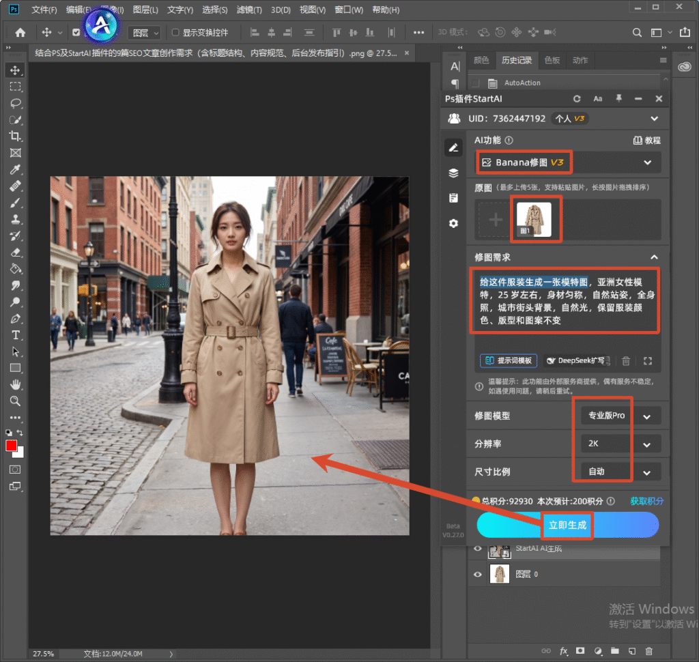Open the Banana修图 AI function dropdown
The width and height of the screenshot is (699, 662).
click(x=568, y=162)
